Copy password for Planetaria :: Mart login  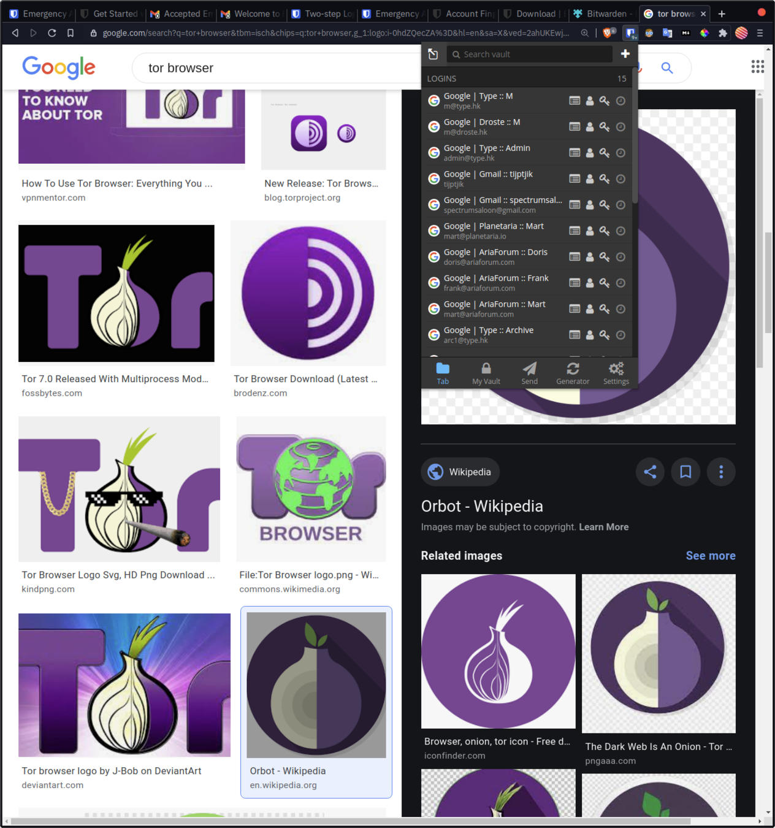click(x=605, y=231)
